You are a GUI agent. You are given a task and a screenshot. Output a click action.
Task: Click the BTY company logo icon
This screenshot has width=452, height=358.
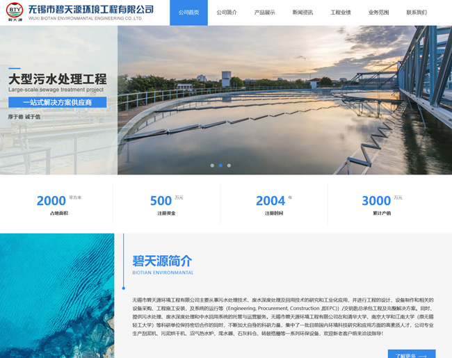(14, 12)
